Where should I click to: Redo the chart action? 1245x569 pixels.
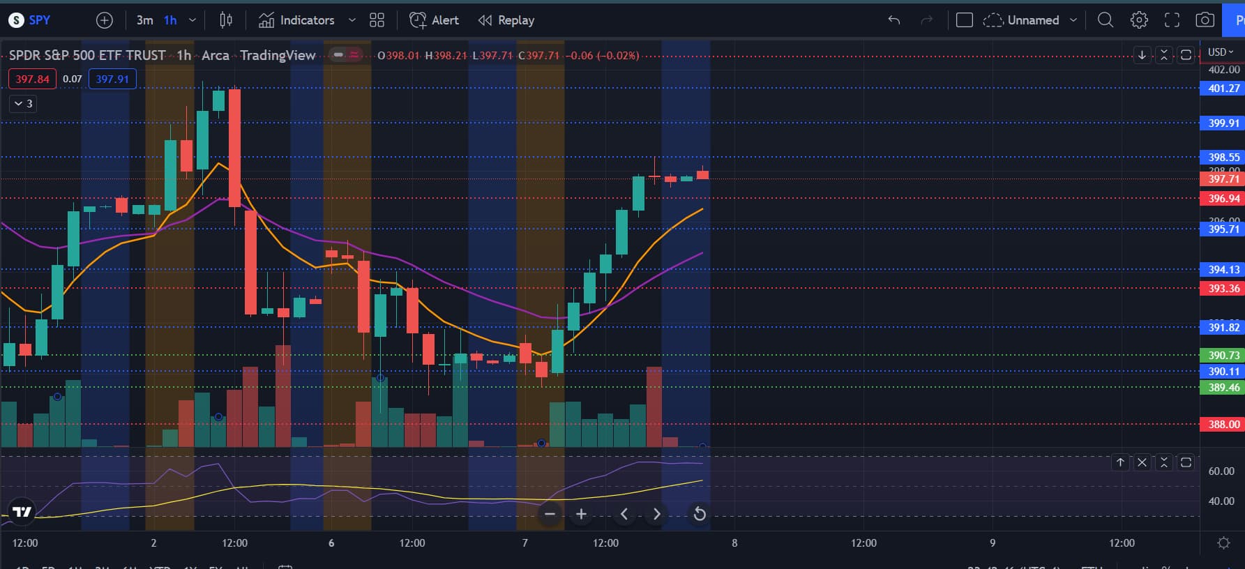click(x=926, y=20)
